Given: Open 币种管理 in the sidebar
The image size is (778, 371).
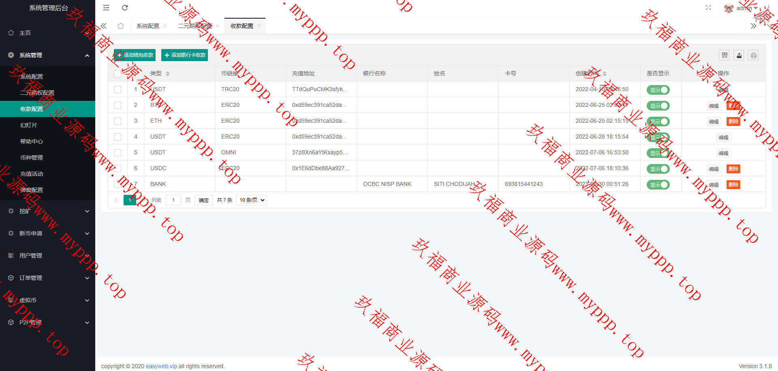Looking at the screenshot, I should click(32, 158).
